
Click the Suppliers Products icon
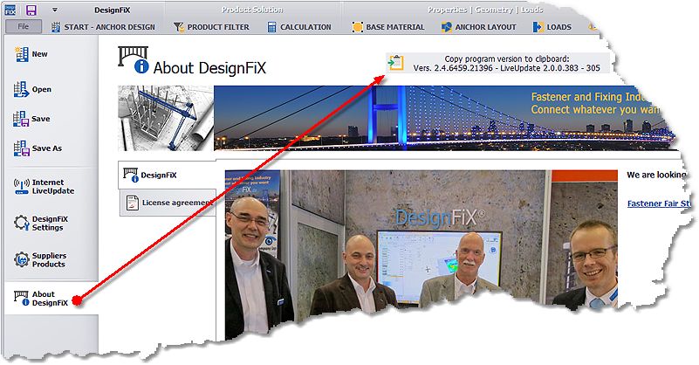22,259
